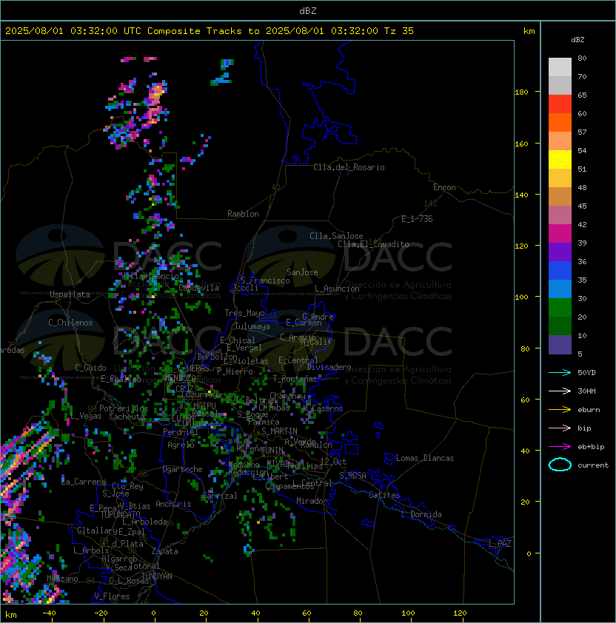Viewport: 616px width, 623px height.
Task: Click the 'Lomas_Blancas' map label
Action: pos(425,458)
